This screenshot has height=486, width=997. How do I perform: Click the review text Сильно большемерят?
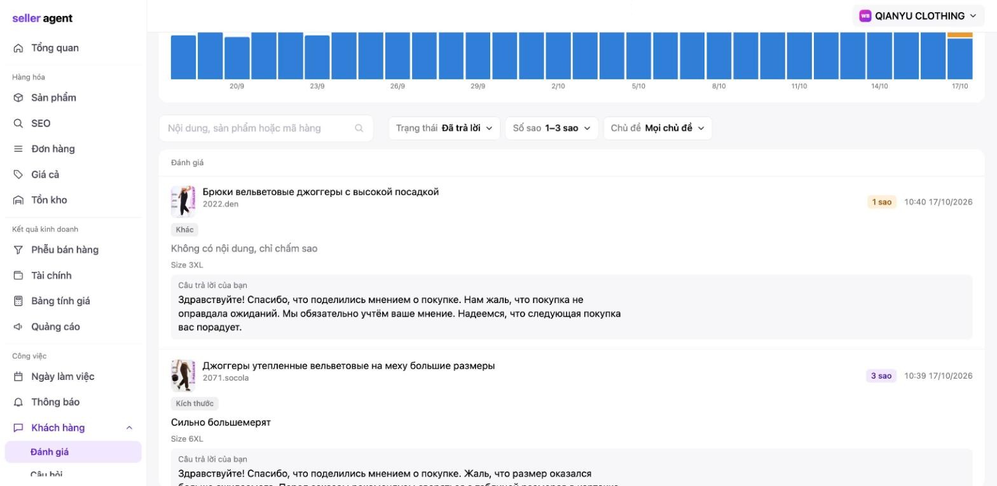click(x=221, y=422)
